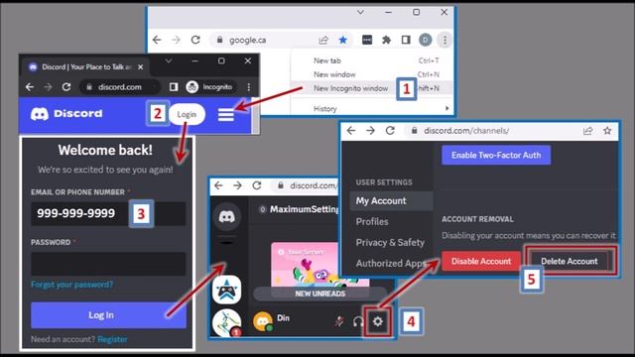Reload the discord.com/channels page

tap(390, 130)
